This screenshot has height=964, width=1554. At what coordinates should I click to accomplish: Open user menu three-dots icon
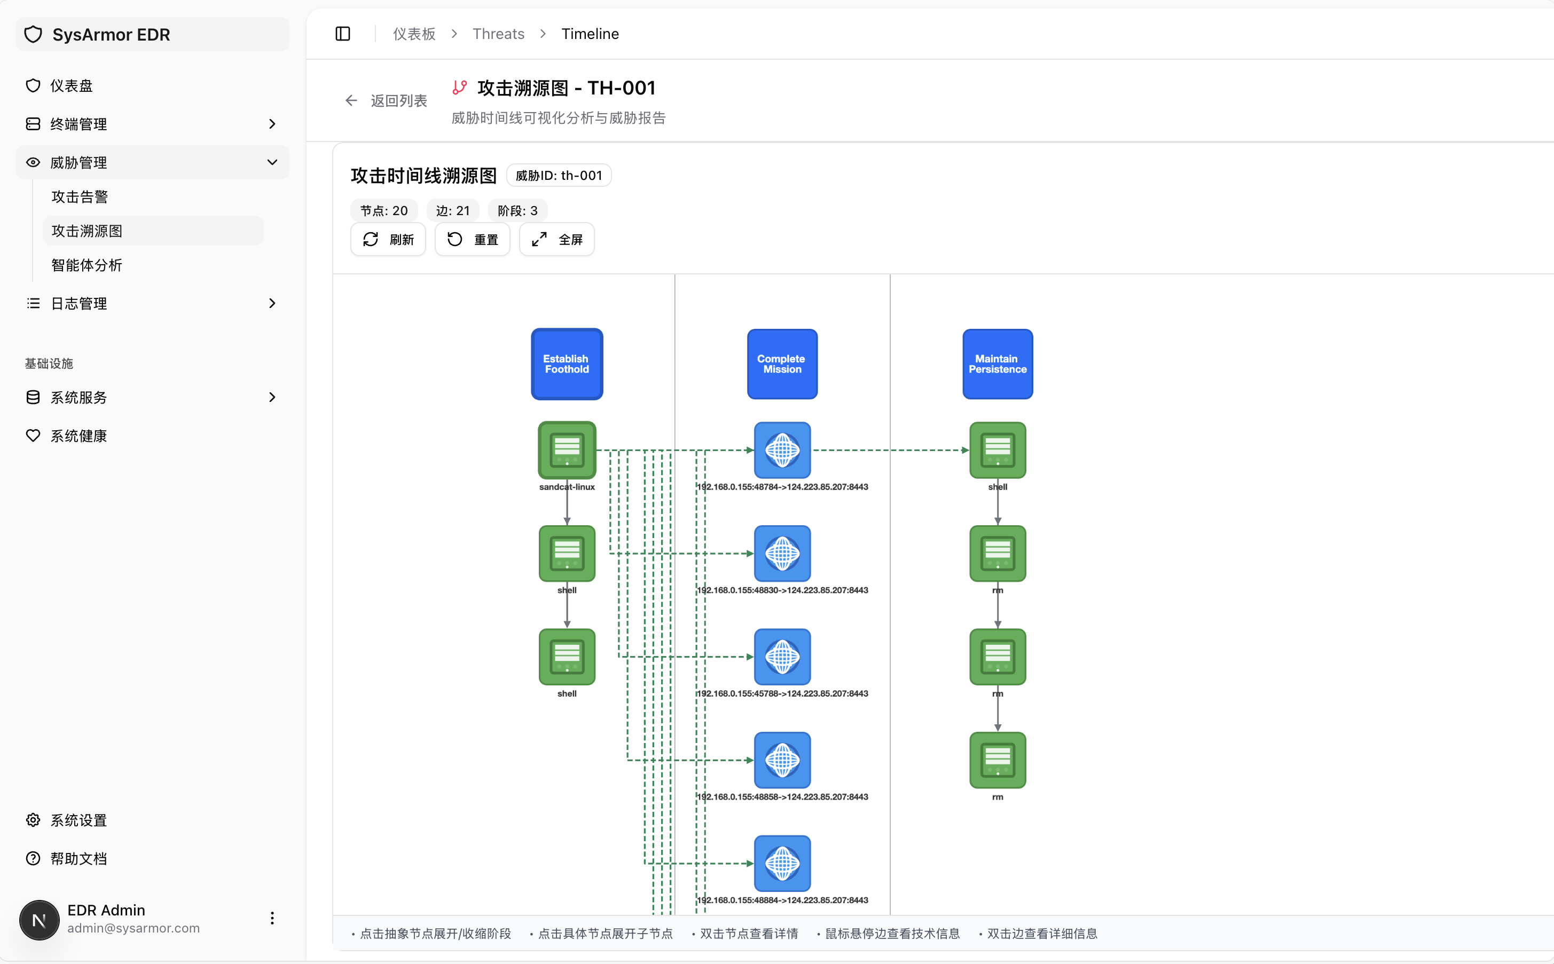(272, 918)
